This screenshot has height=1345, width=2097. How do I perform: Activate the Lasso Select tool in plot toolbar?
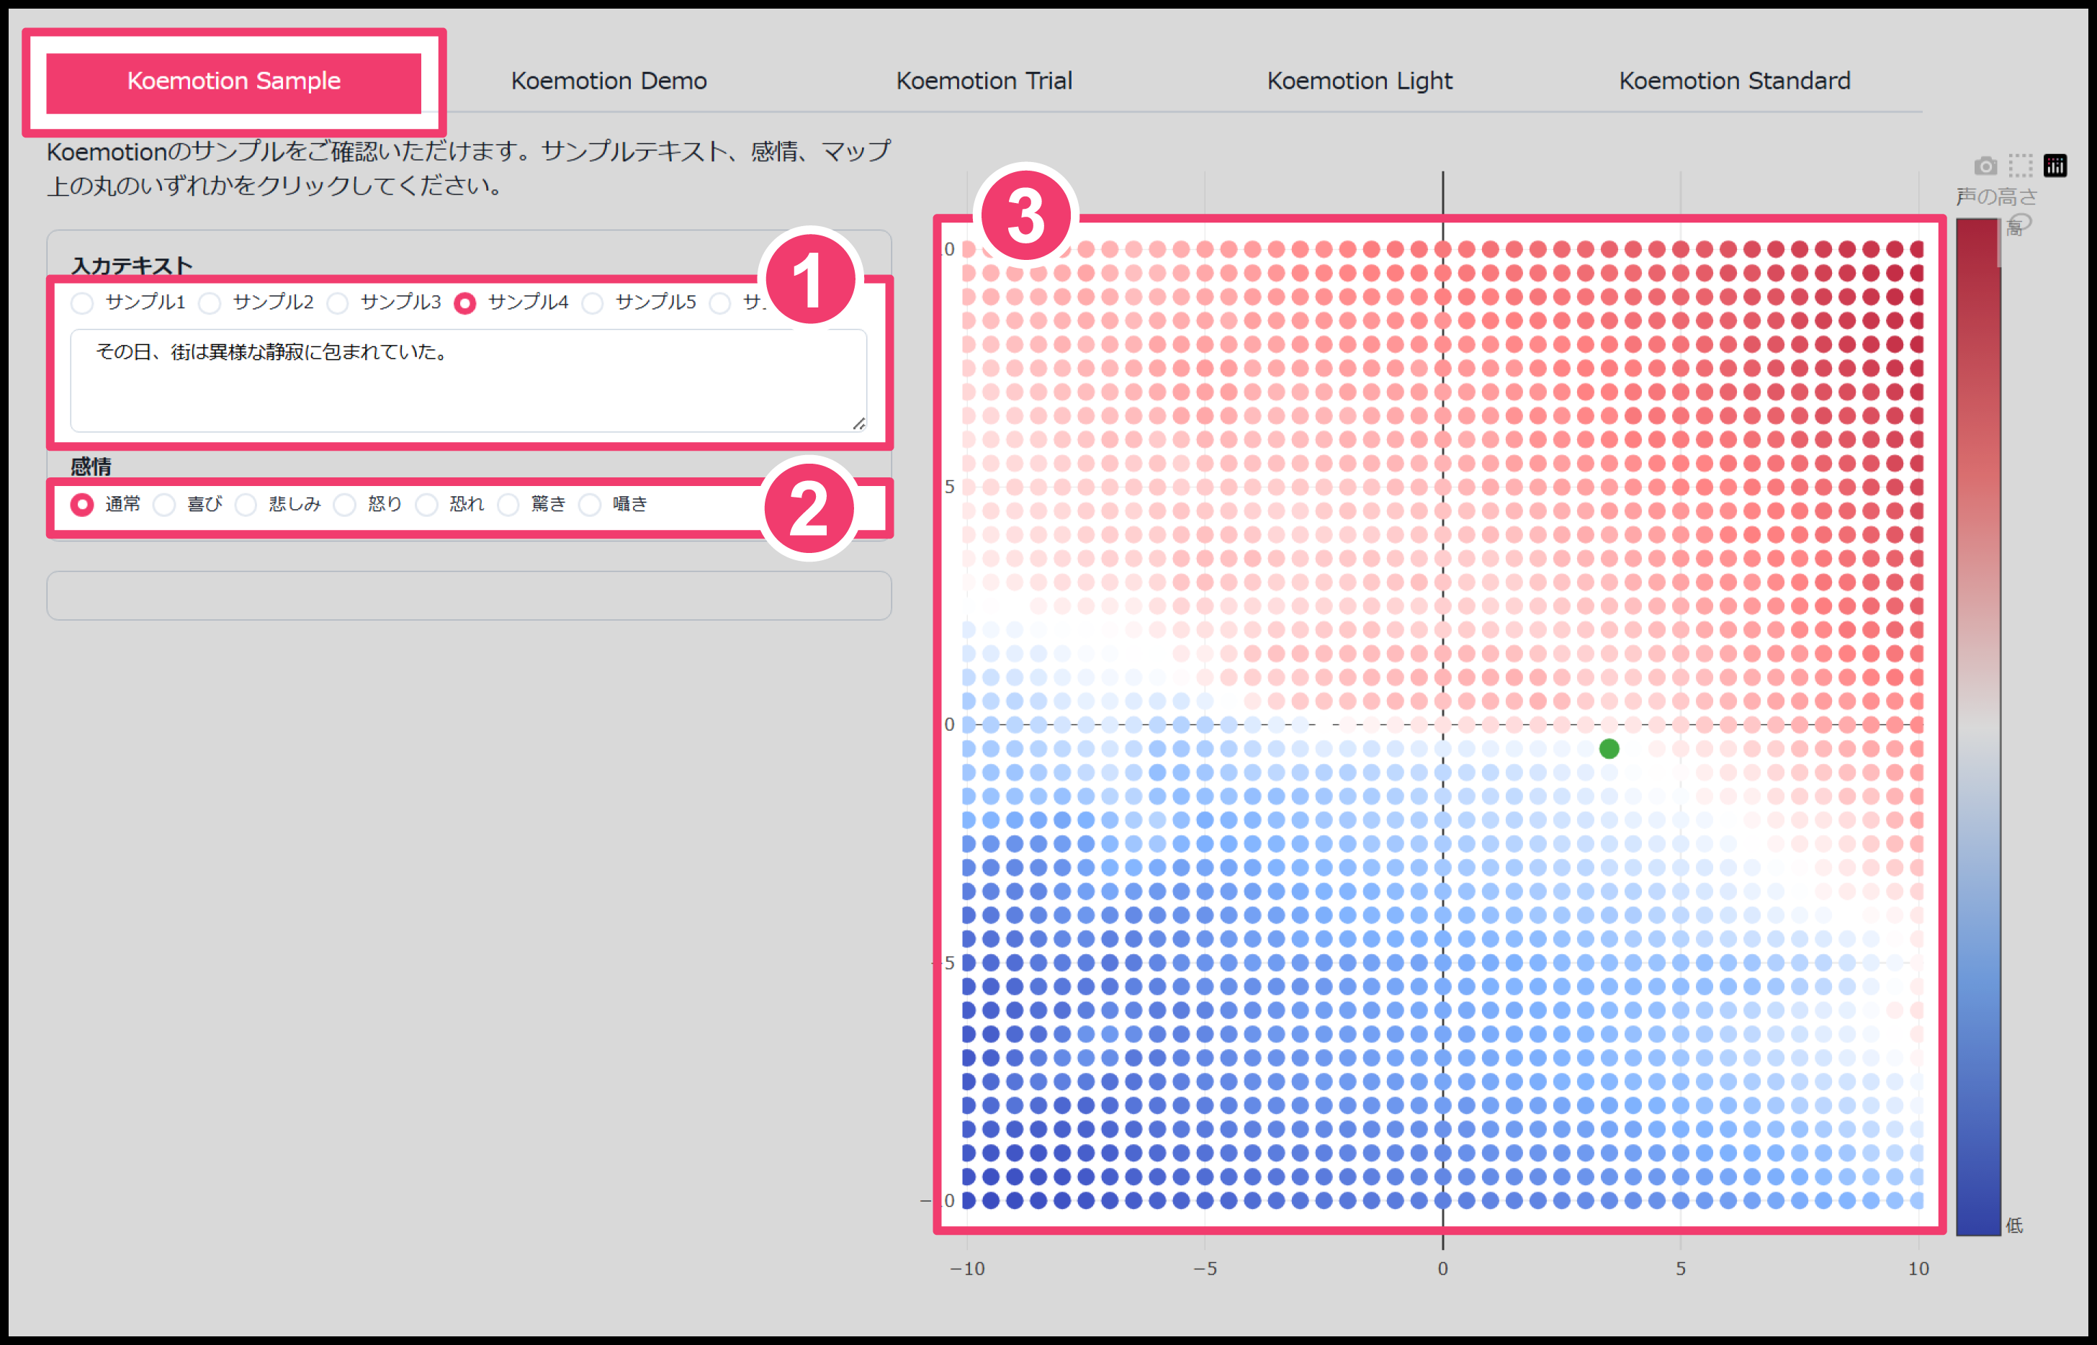click(2020, 222)
